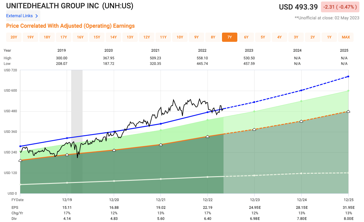Click the gray recession shaded band
This screenshot has height=222, width=364.
click(77, 132)
